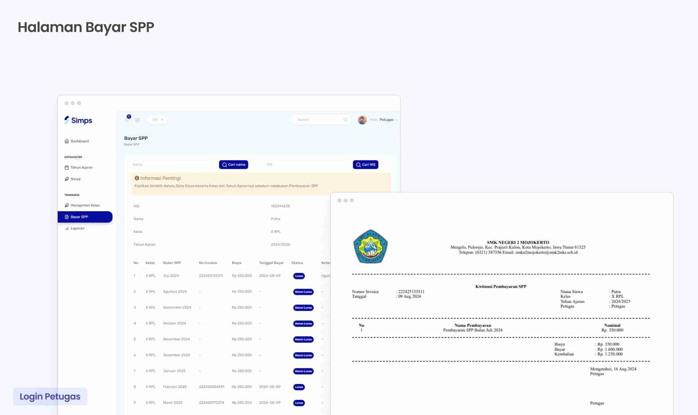Click the Cari NIS button
Screen dimensions: 698x415
(365, 165)
